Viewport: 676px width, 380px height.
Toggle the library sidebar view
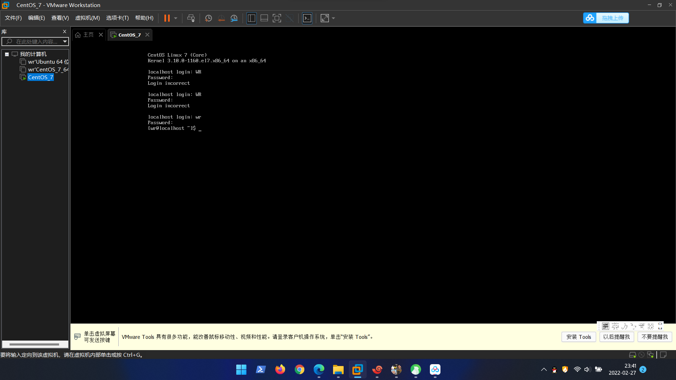[251, 18]
